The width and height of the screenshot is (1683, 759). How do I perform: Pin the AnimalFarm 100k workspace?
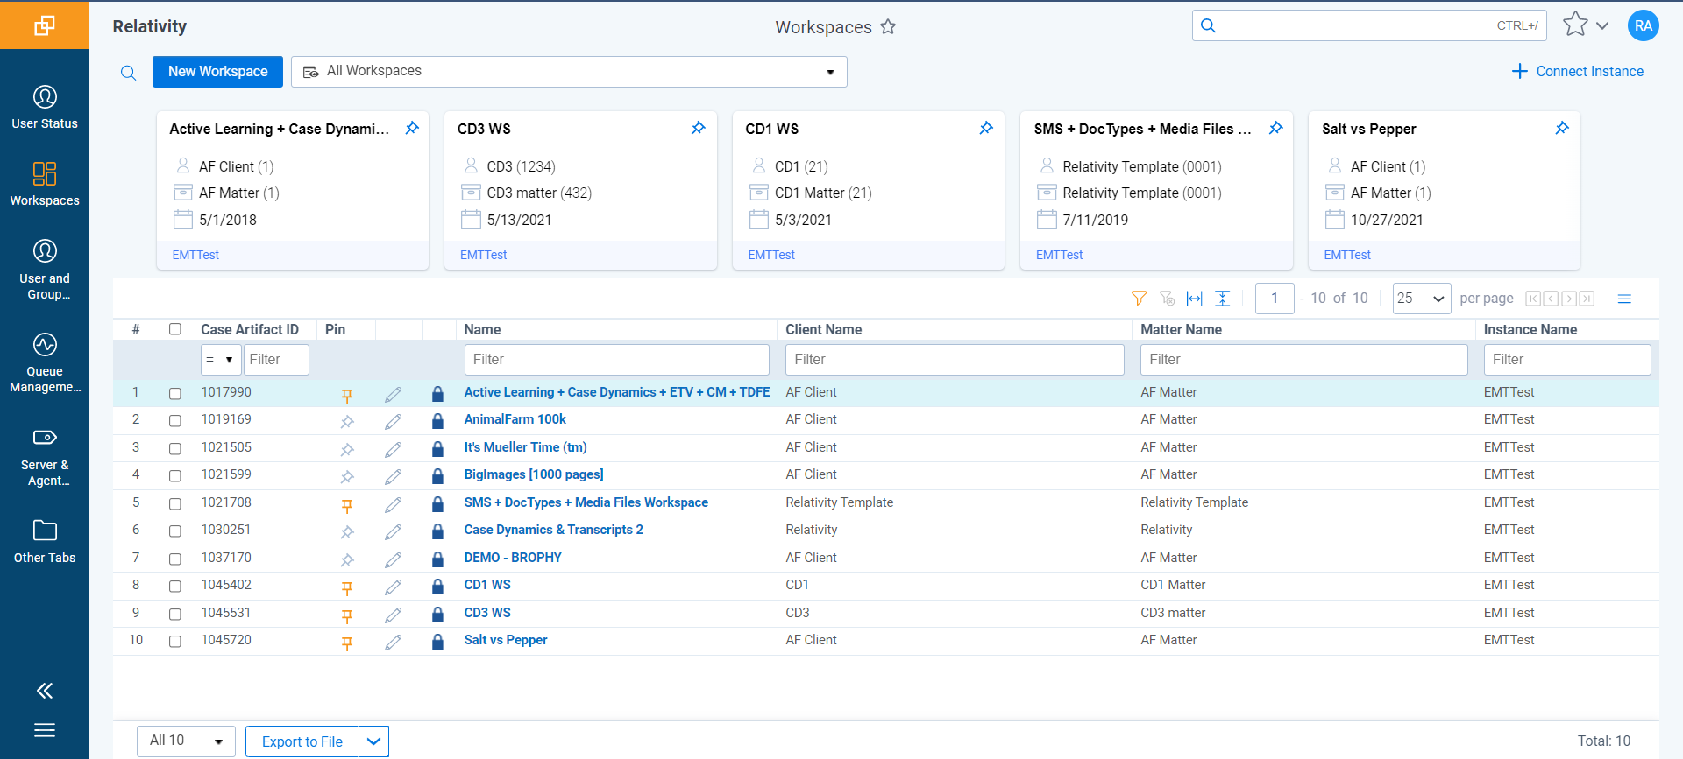347,421
